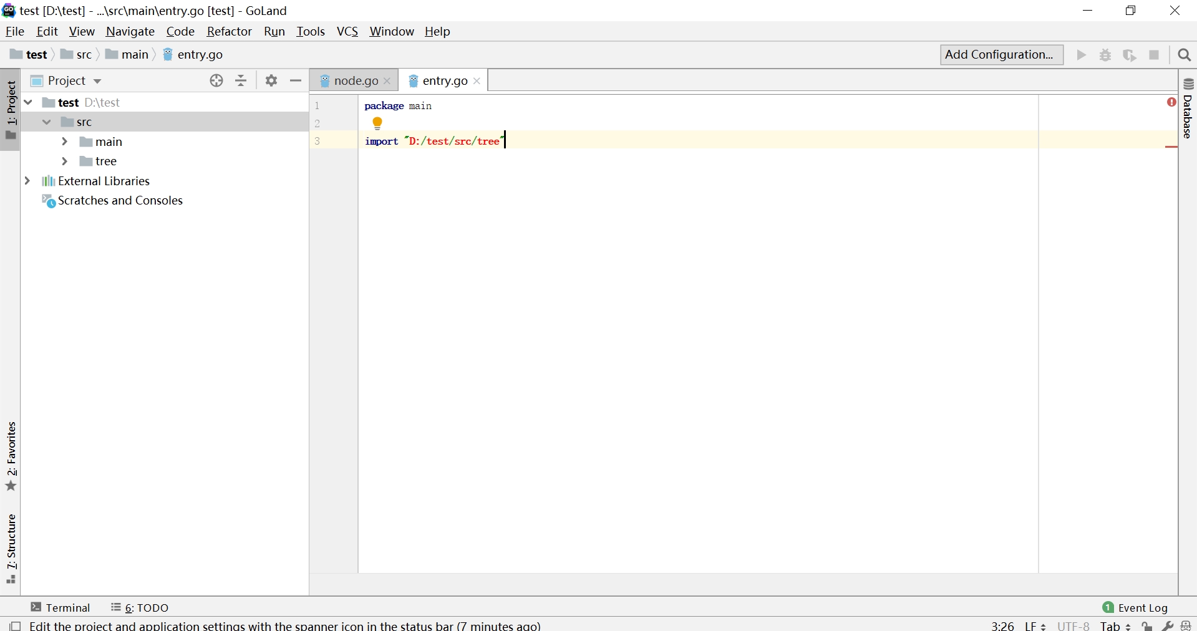The width and height of the screenshot is (1197, 631).
Task: Open the Z: Structure side tool window
Action: (11, 549)
